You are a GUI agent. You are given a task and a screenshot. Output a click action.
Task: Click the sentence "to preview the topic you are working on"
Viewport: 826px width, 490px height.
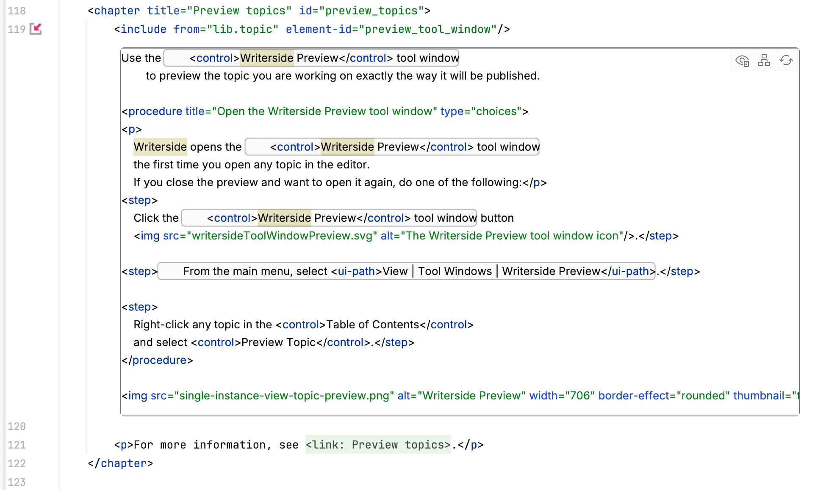343,76
